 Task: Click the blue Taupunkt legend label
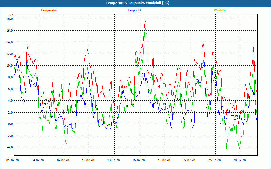click(x=134, y=10)
